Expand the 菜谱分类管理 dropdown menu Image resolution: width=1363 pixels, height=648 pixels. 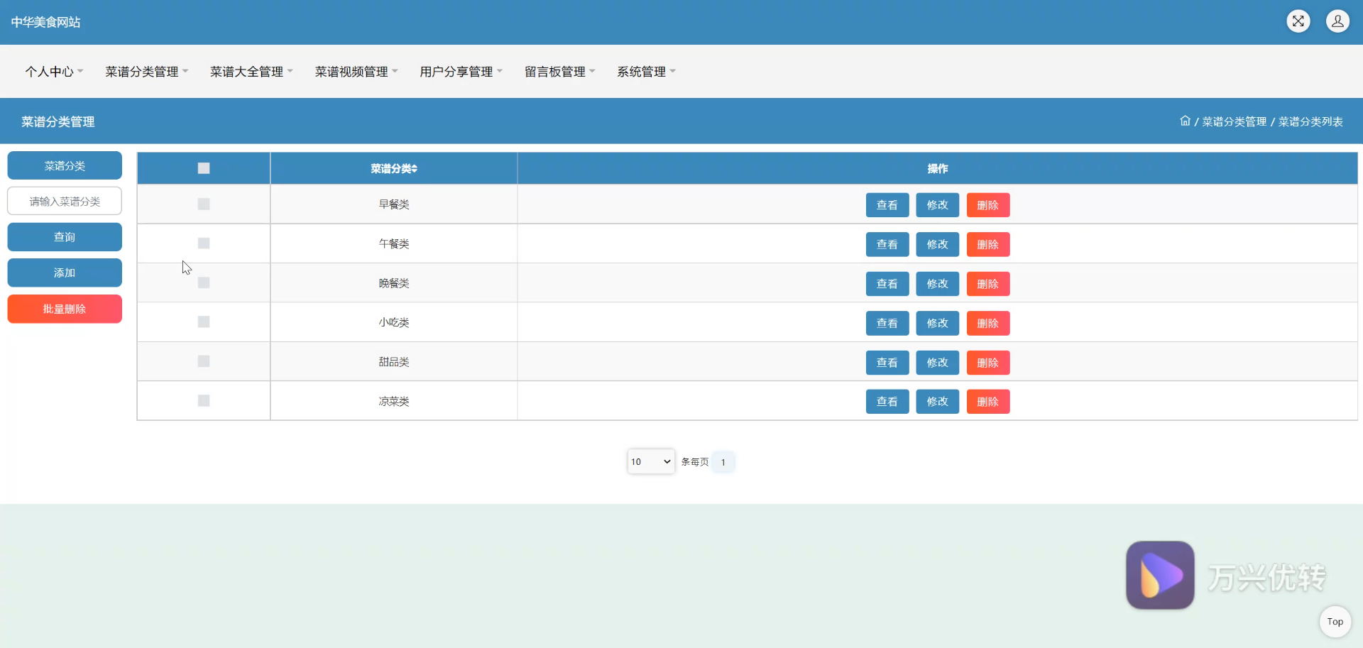147,72
